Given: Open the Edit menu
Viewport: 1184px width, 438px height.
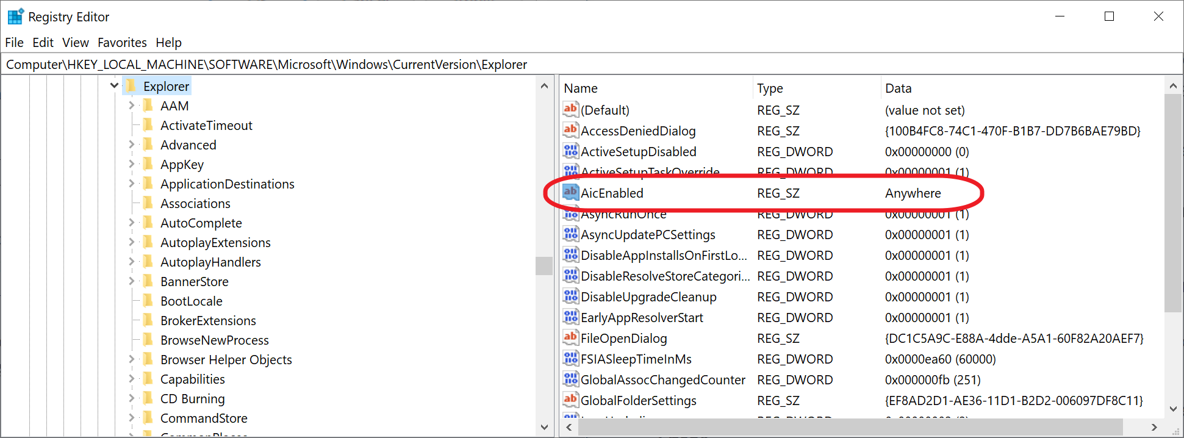Looking at the screenshot, I should coord(43,43).
